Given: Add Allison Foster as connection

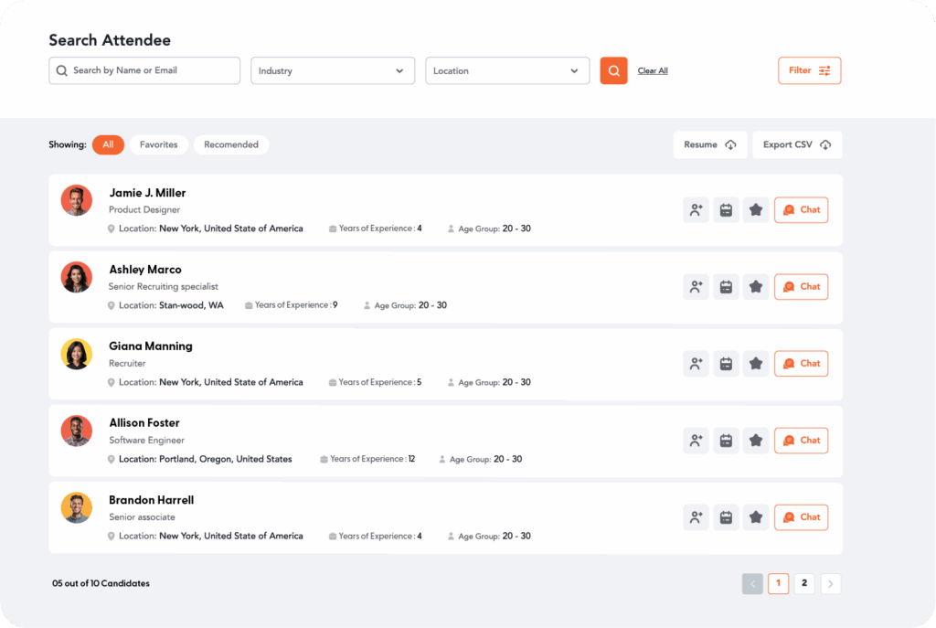Looking at the screenshot, I should [696, 441].
